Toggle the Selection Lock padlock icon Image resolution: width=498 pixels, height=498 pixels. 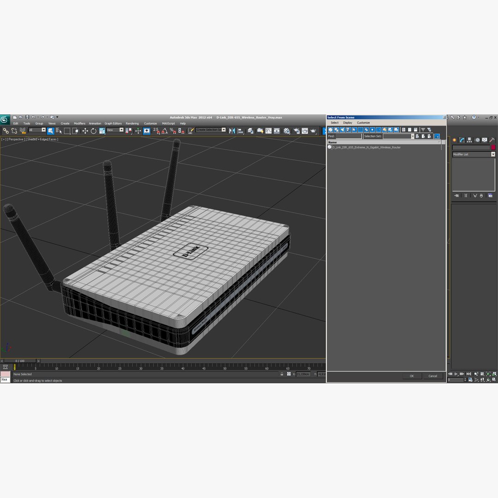(x=282, y=374)
